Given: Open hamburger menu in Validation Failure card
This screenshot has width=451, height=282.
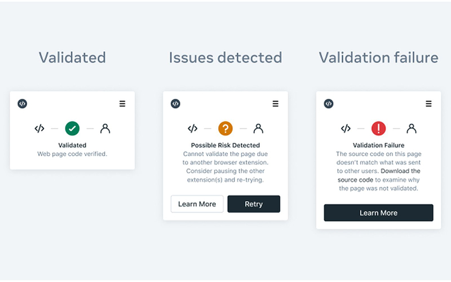Looking at the screenshot, I should [x=429, y=104].
